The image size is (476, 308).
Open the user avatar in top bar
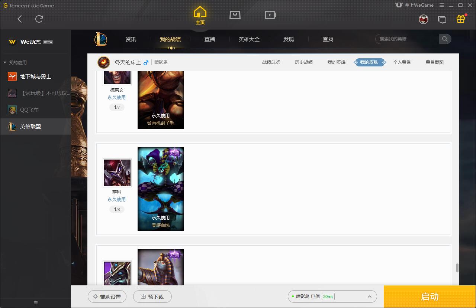[x=424, y=19]
